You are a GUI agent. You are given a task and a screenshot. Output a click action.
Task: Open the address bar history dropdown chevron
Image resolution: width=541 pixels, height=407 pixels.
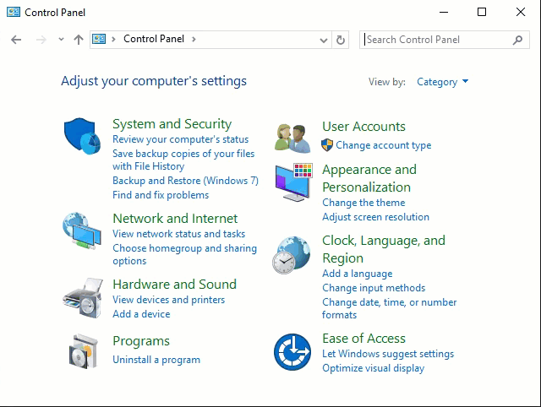tap(323, 40)
